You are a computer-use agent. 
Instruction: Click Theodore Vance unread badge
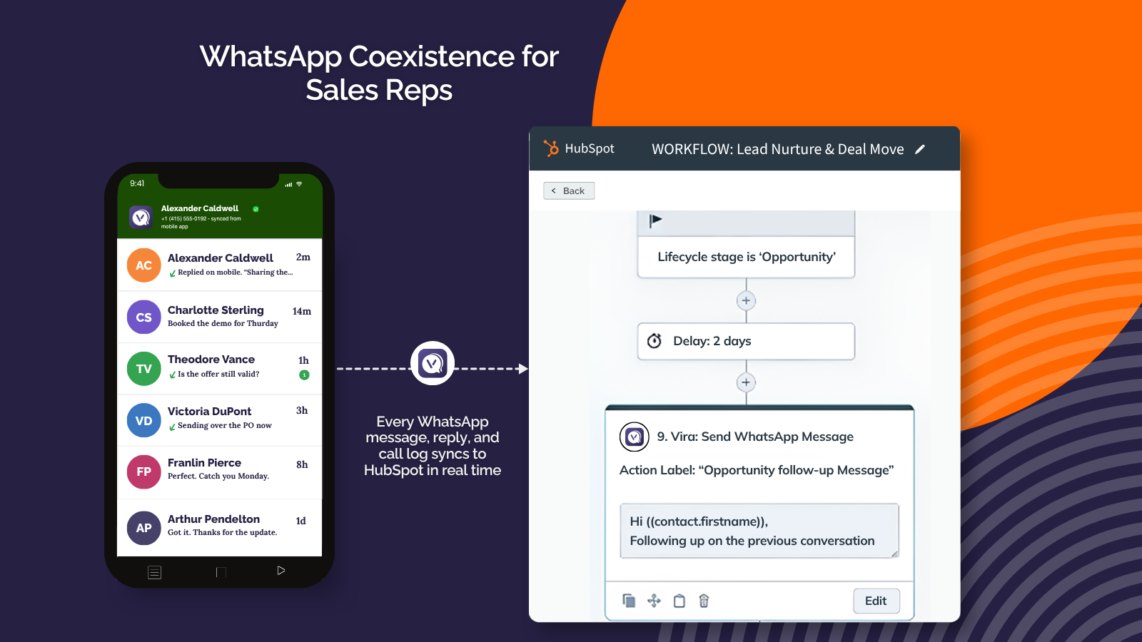pos(304,374)
